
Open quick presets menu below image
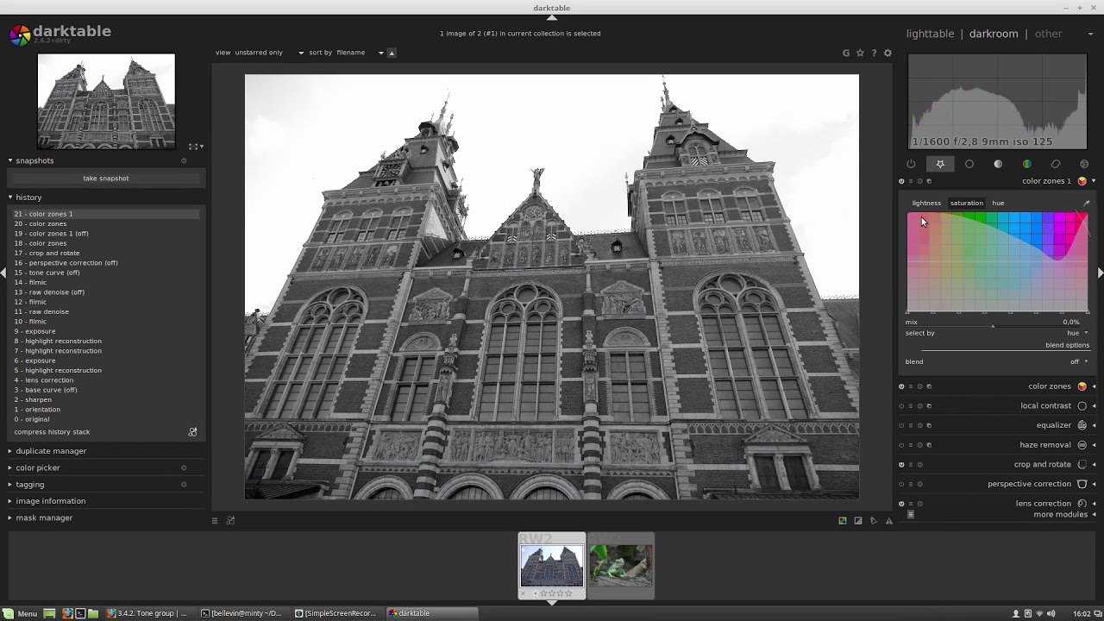pyautogui.click(x=215, y=521)
